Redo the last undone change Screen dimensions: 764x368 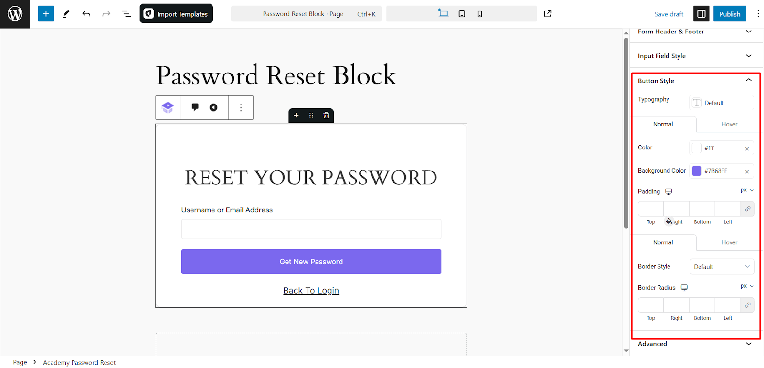pyautogui.click(x=106, y=14)
